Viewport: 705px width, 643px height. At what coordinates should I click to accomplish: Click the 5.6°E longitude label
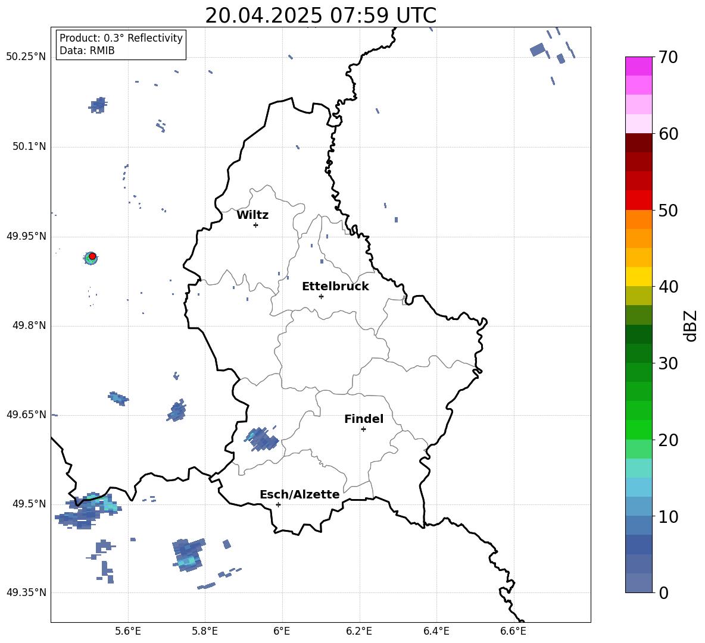128,631
